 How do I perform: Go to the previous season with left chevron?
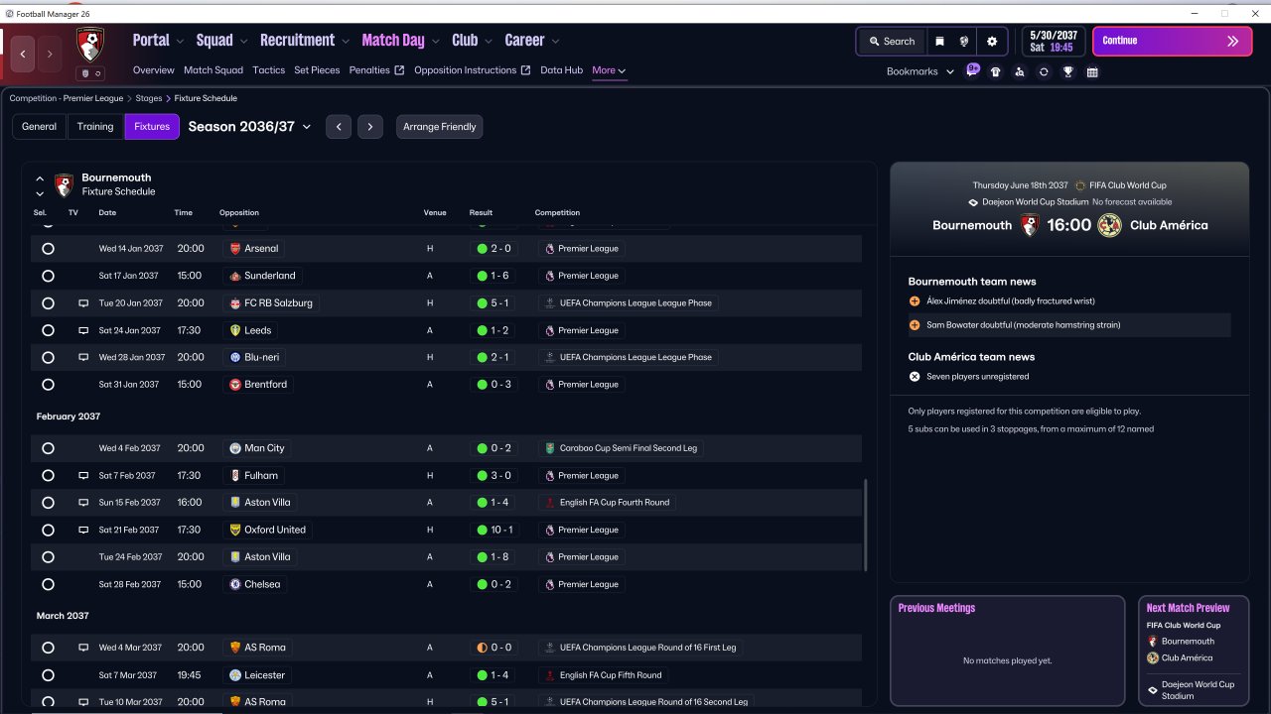coord(339,127)
